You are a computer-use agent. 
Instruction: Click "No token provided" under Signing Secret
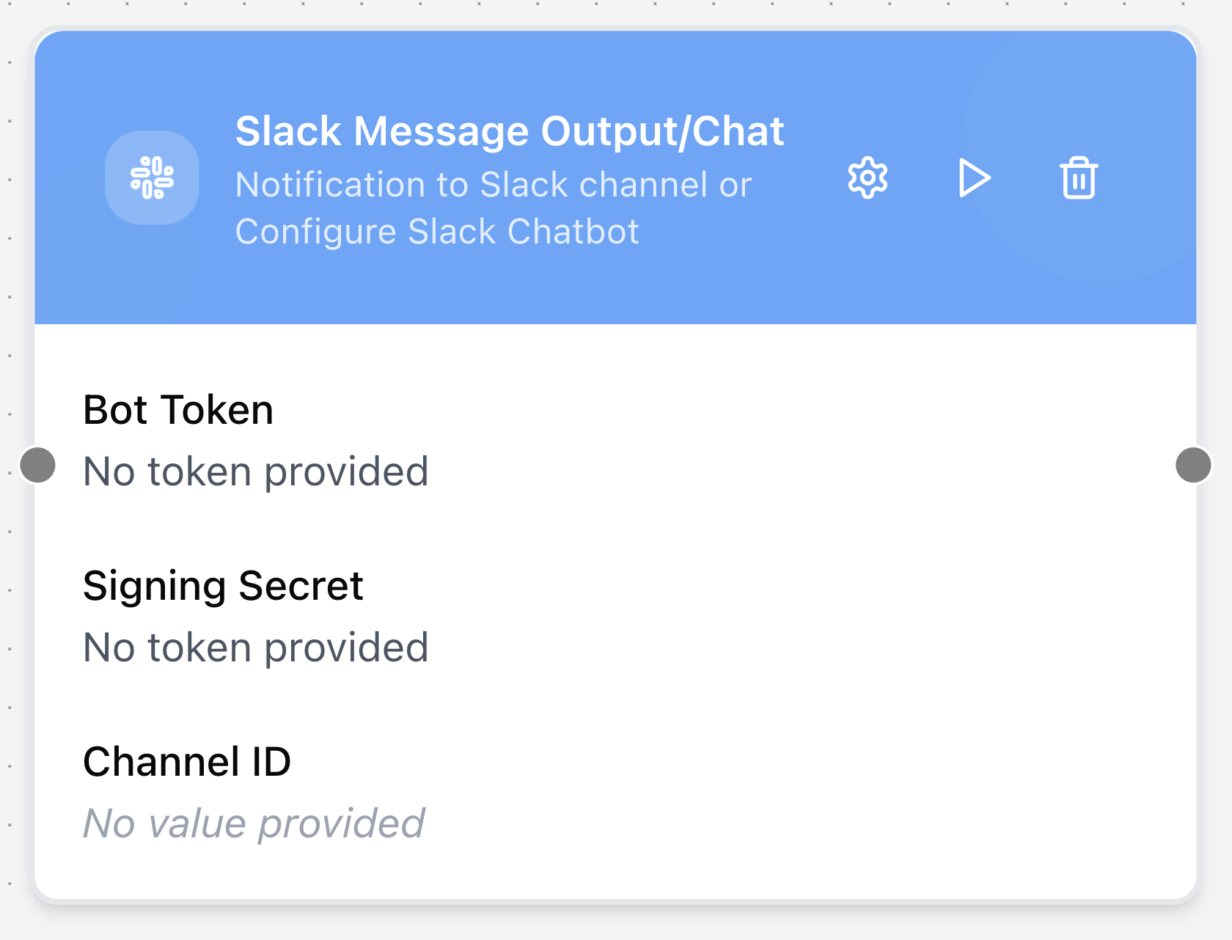(255, 647)
